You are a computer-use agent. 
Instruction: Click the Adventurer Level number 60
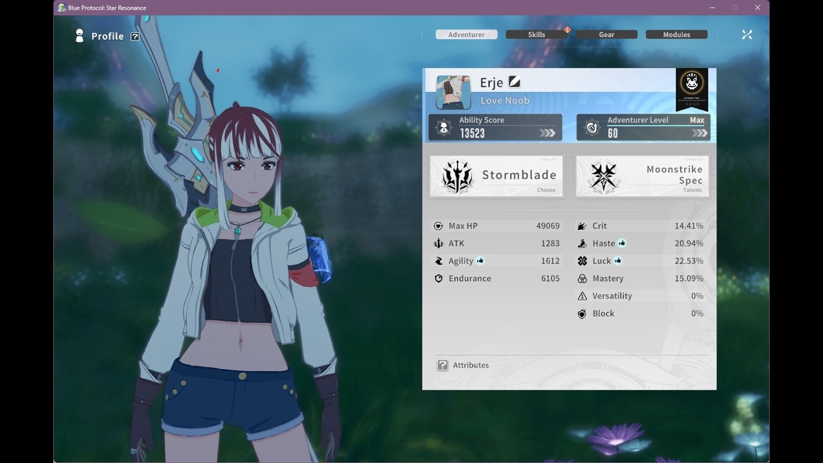point(613,133)
